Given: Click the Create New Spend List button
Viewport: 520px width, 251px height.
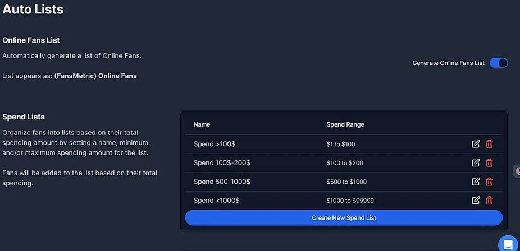Looking at the screenshot, I should point(344,217).
